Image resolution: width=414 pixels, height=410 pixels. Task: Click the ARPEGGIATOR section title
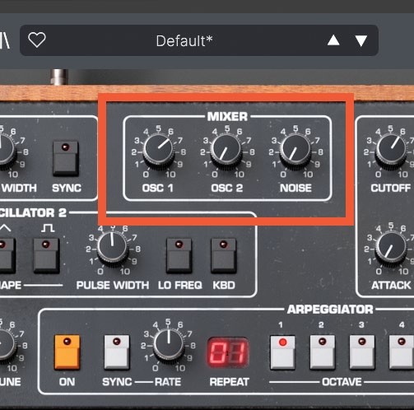pos(330,310)
